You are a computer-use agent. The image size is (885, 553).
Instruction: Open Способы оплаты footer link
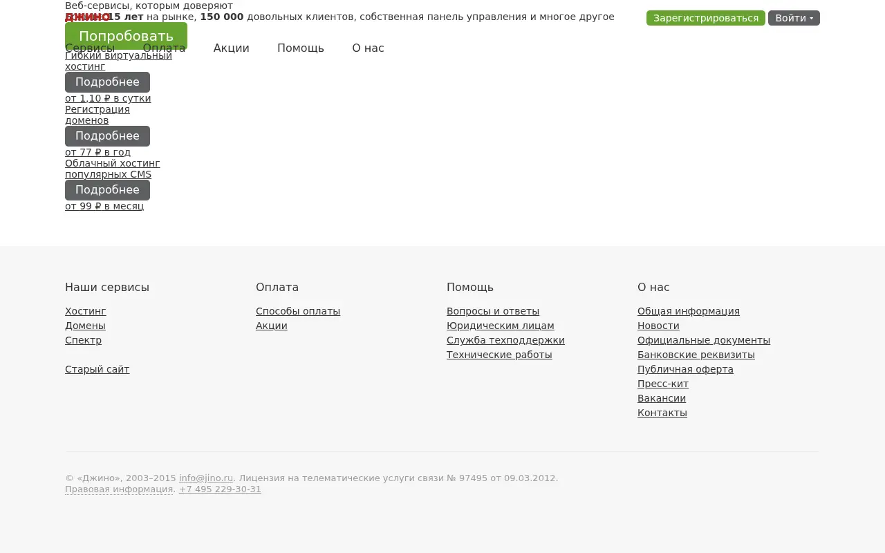298,311
